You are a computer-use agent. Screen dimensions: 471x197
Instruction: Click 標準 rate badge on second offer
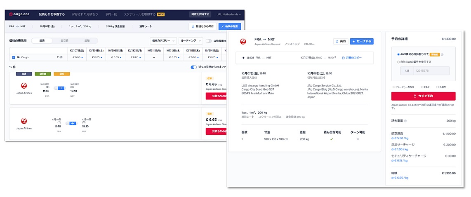click(210, 114)
